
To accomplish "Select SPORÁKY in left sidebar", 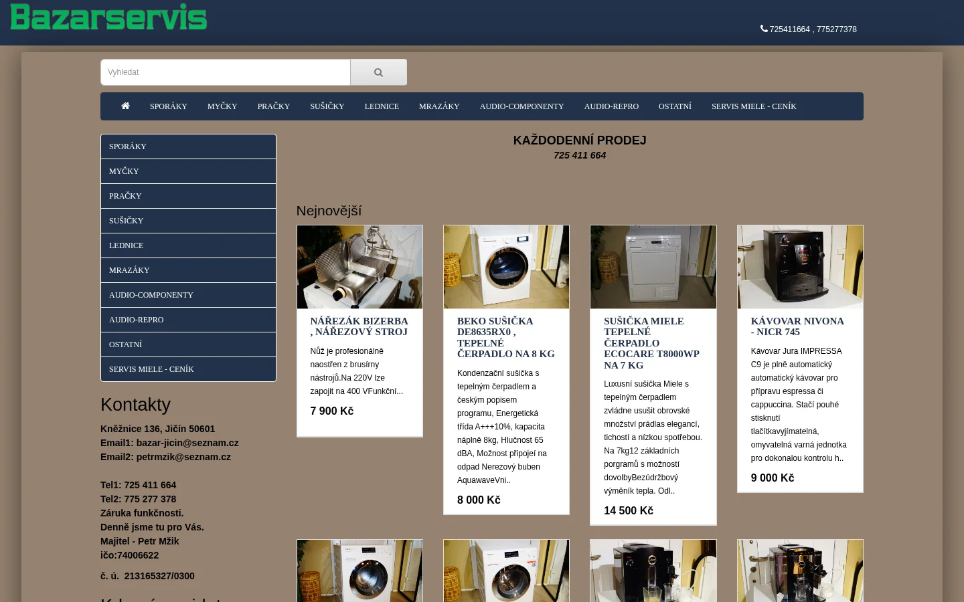I will (x=188, y=146).
